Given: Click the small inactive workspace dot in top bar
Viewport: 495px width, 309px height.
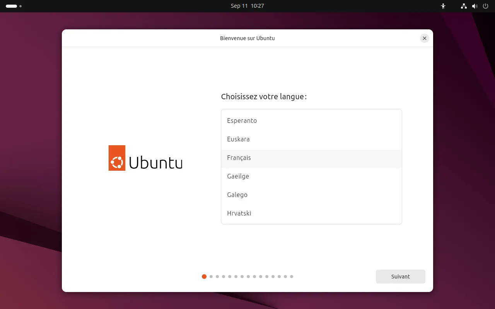Looking at the screenshot, I should coord(20,6).
